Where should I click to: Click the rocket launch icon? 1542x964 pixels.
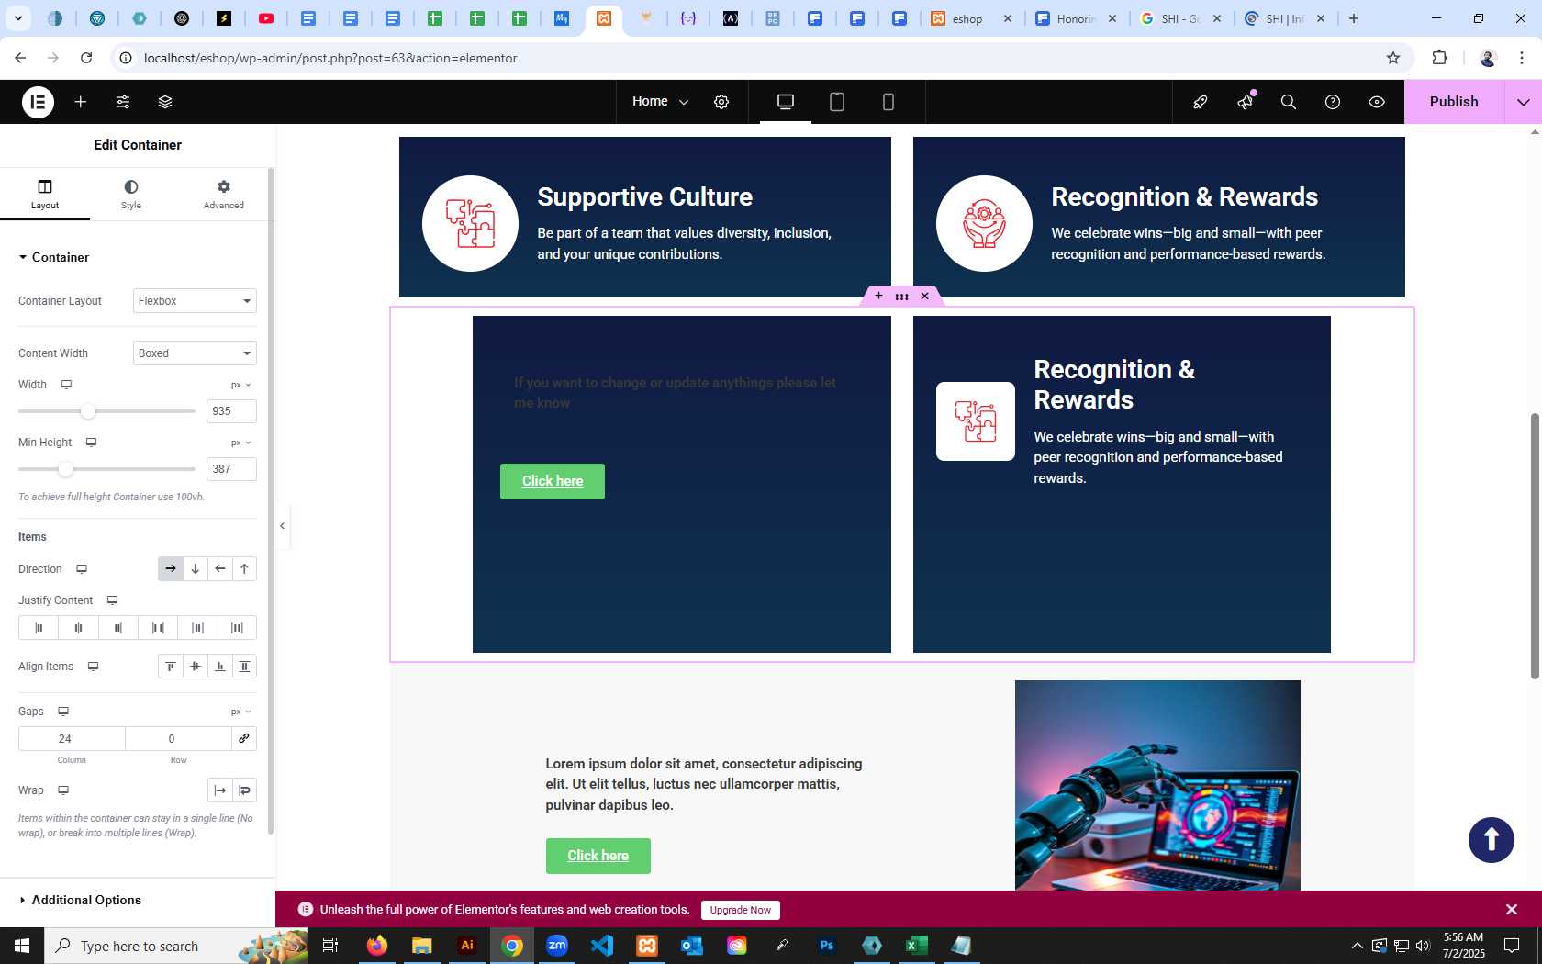pyautogui.click(x=1201, y=102)
